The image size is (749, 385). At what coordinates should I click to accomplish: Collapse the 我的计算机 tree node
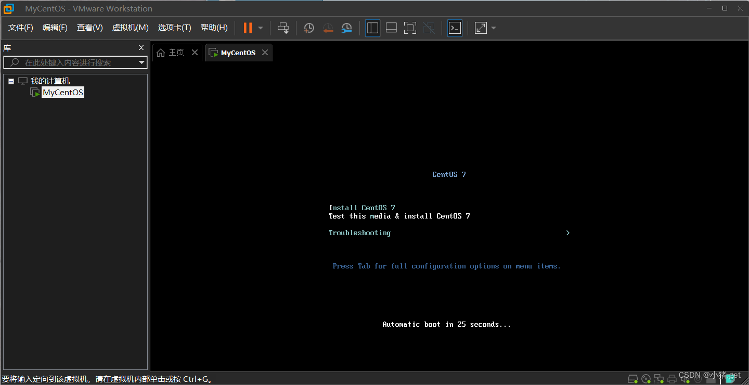pyautogui.click(x=11, y=81)
